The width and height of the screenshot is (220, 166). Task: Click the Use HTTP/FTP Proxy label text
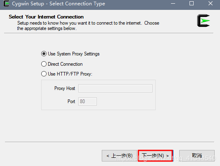(x=70, y=74)
